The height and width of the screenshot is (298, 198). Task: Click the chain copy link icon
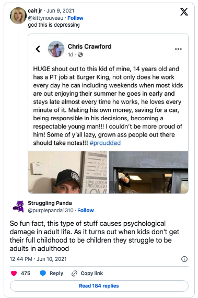74,273
